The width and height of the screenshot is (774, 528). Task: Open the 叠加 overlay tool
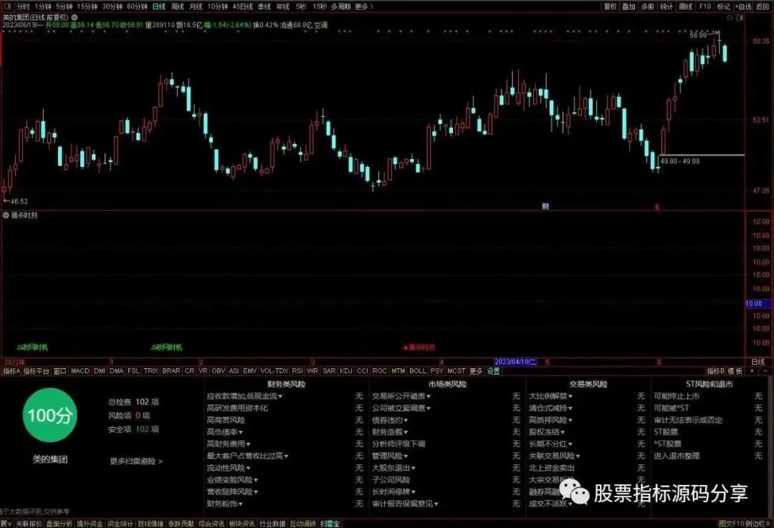point(629,7)
